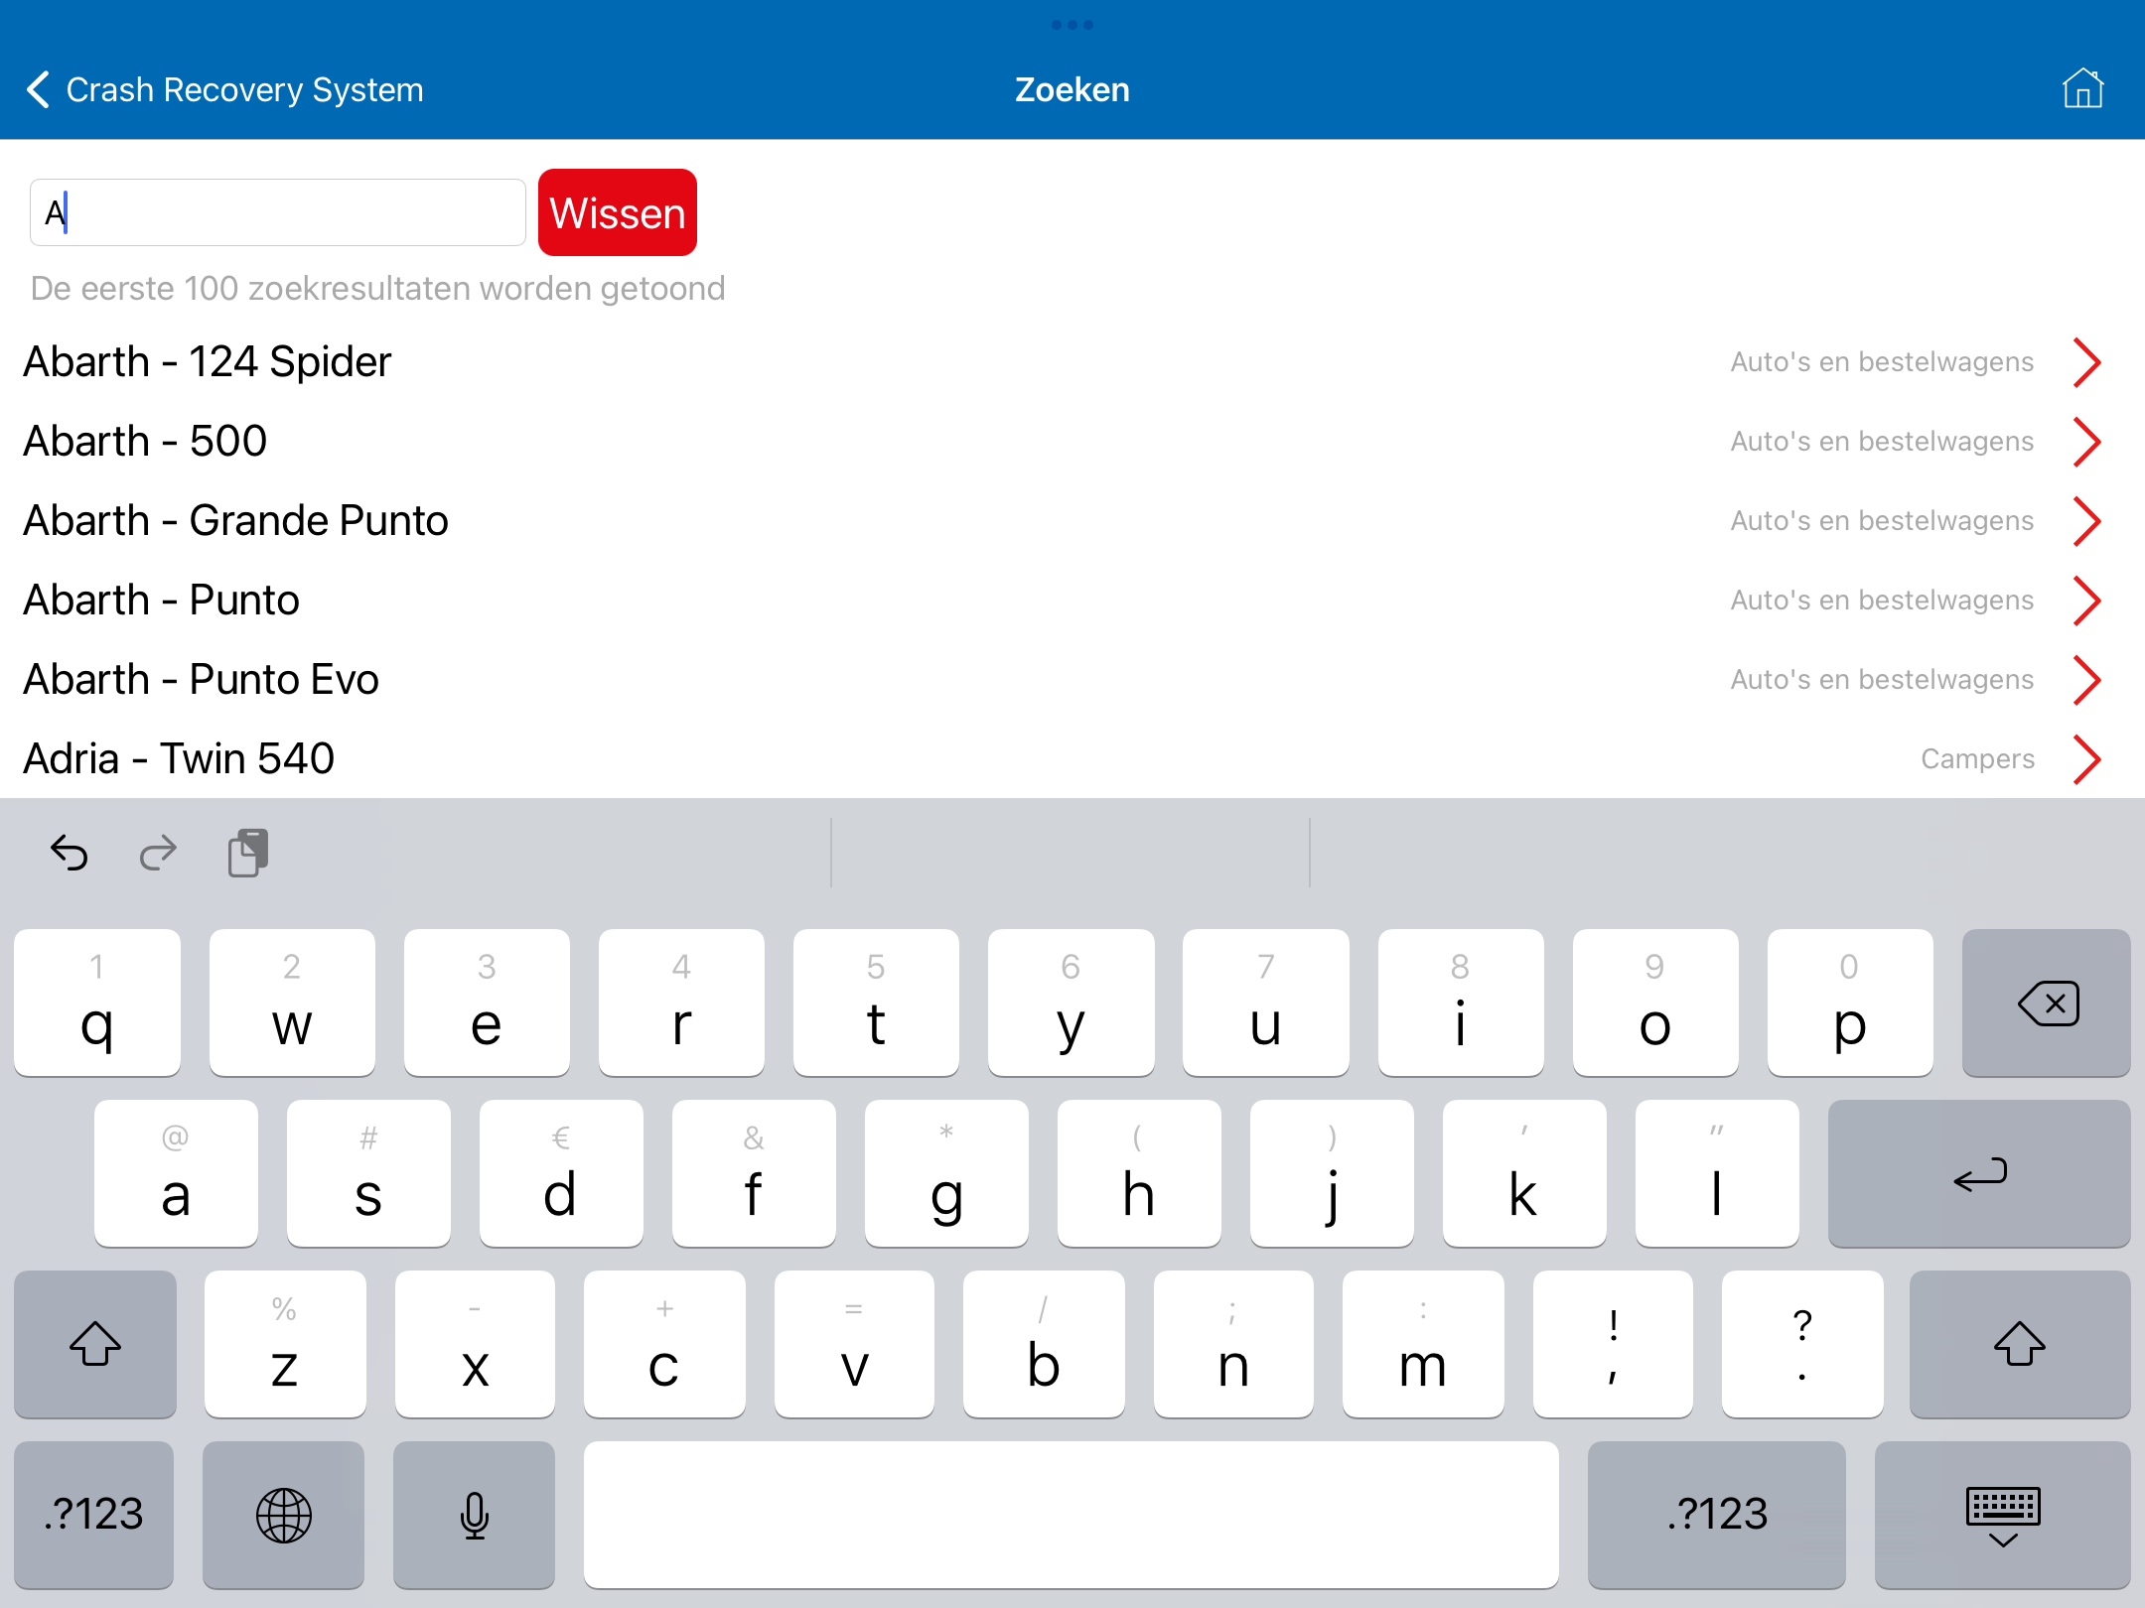Viewport: 2145px width, 1608px height.
Task: Tap the e key
Action: 487,1003
